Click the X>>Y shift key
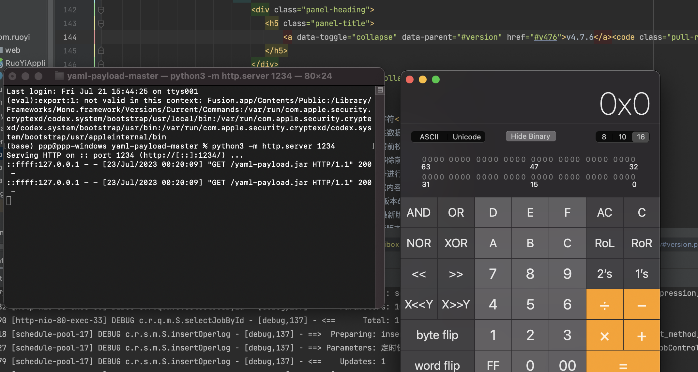Screen dimensions: 698x372 pyautogui.click(x=456, y=305)
